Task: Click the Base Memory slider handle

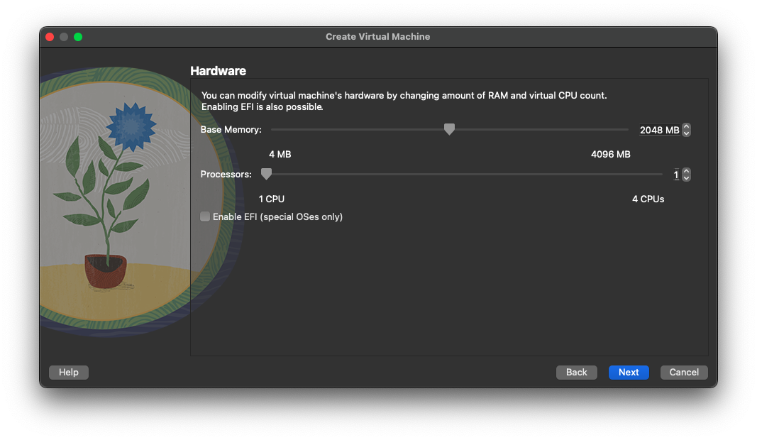Action: 450,129
